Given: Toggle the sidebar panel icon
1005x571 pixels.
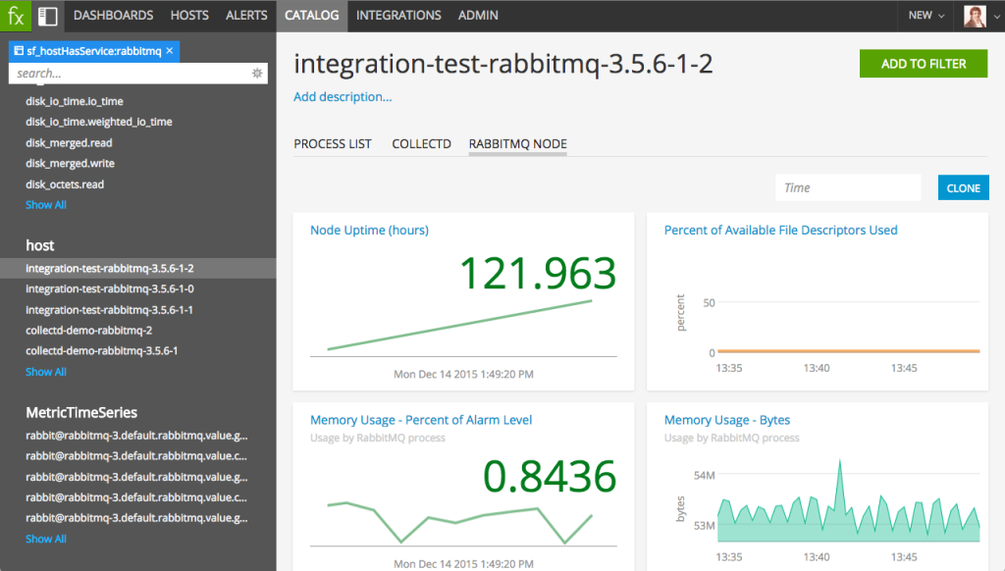Looking at the screenshot, I should [47, 16].
